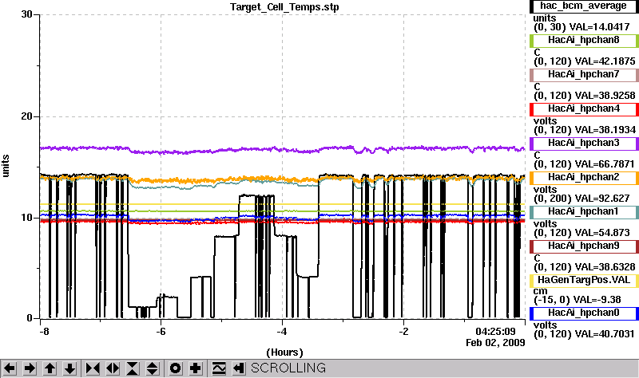Viewport: 639px width, 378px height.
Task: Click the VAL=42.1875 reading
Action: pos(605,61)
